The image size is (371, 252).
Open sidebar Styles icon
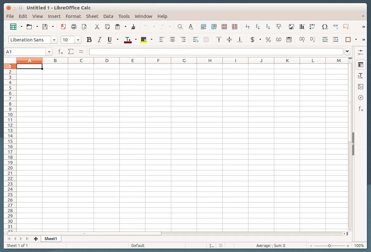coord(361,76)
